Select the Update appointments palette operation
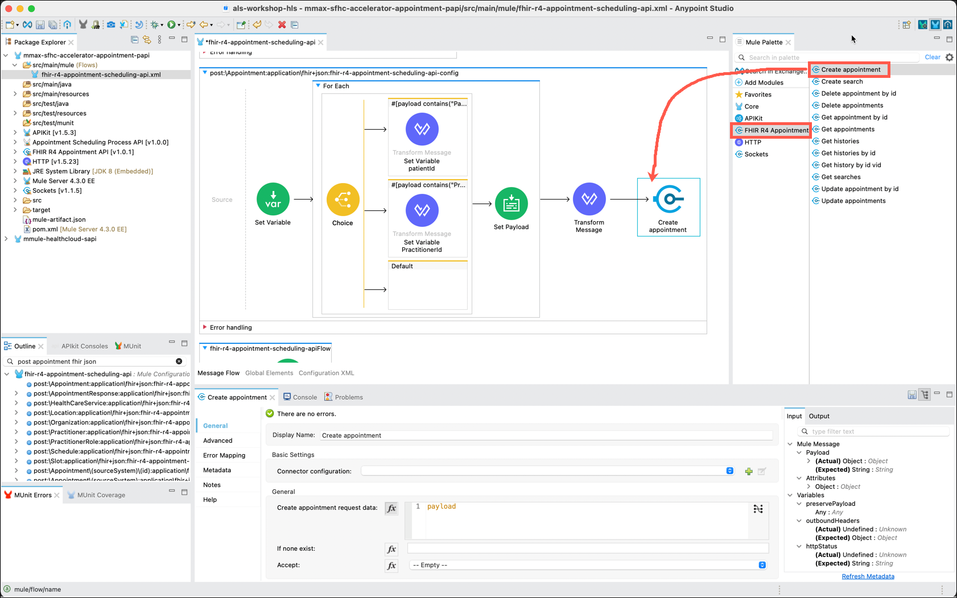The height and width of the screenshot is (598, 957). tap(849, 201)
